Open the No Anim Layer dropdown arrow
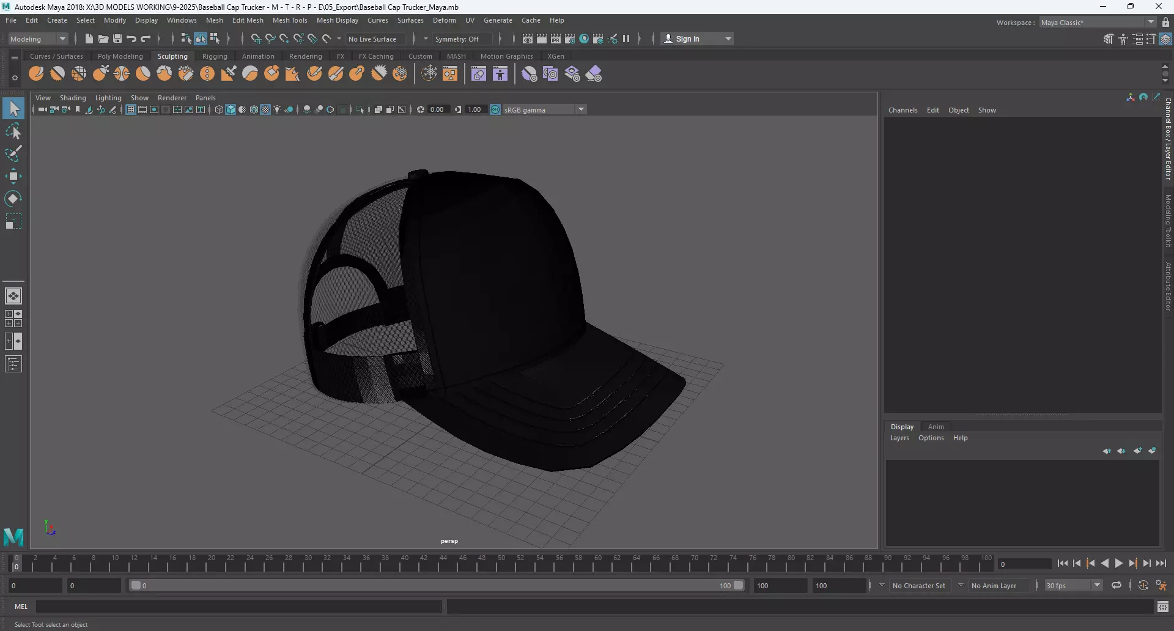 tap(961, 585)
